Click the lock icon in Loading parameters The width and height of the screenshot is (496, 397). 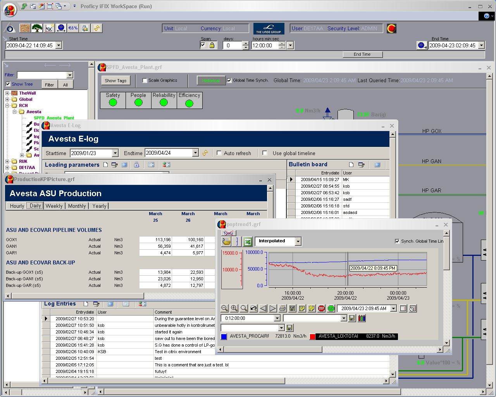pyautogui.click(x=136, y=165)
